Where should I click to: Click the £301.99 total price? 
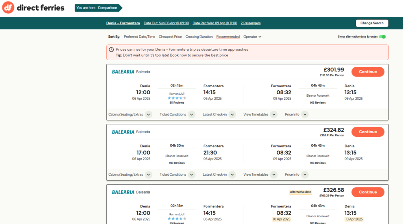click(x=334, y=70)
